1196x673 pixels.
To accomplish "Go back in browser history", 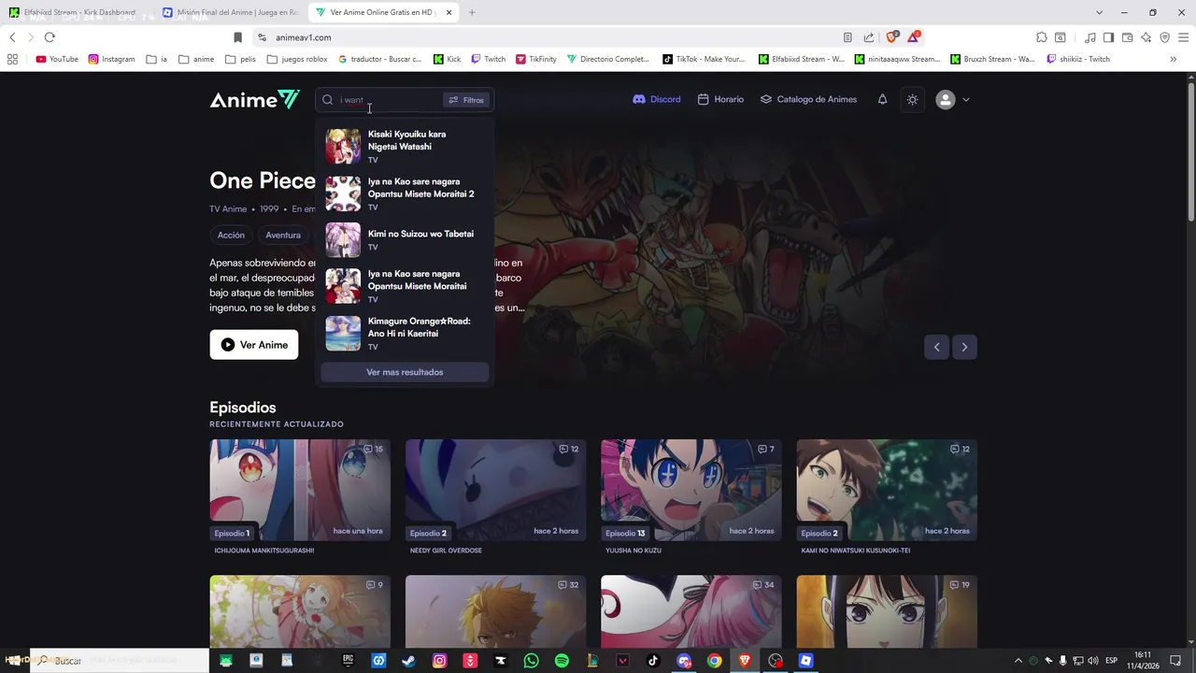I will click(x=12, y=37).
